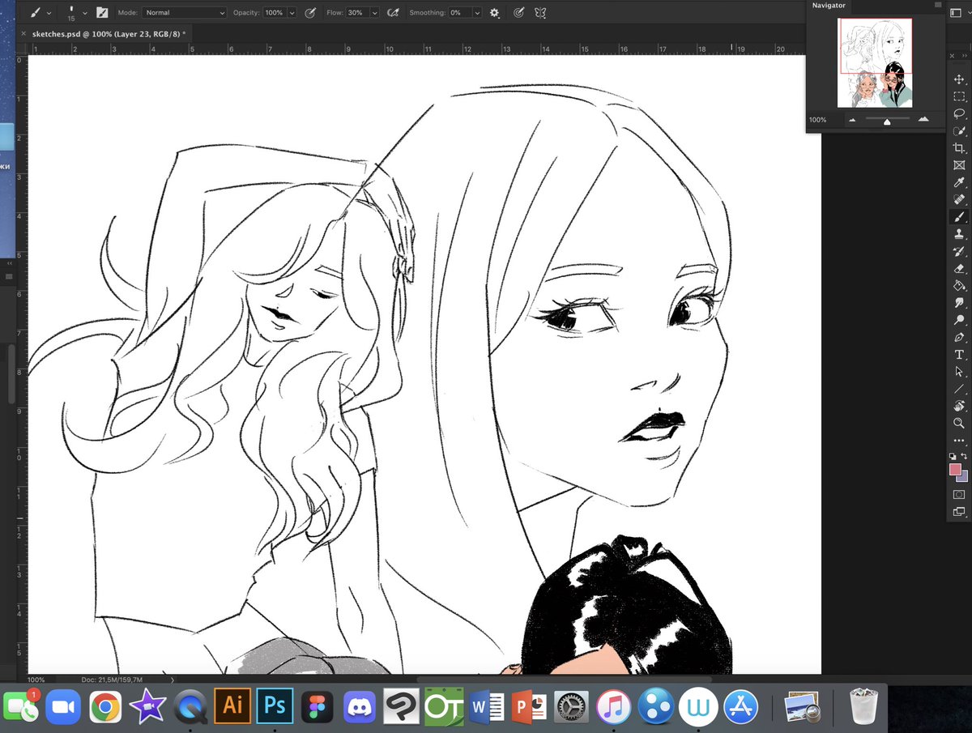Image resolution: width=972 pixels, height=733 pixels.
Task: Select the Healing Brush tool
Action: pyautogui.click(x=959, y=199)
